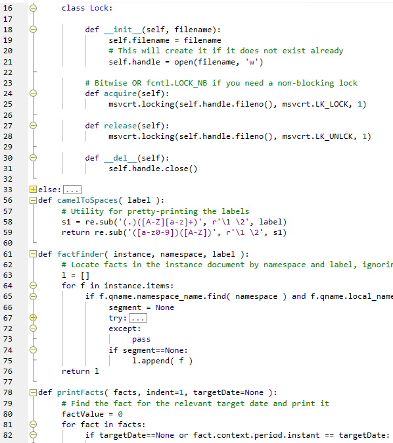Collapse the acquire method fold marker
Image resolution: width=393 pixels, height=443 pixels.
pos(34,93)
